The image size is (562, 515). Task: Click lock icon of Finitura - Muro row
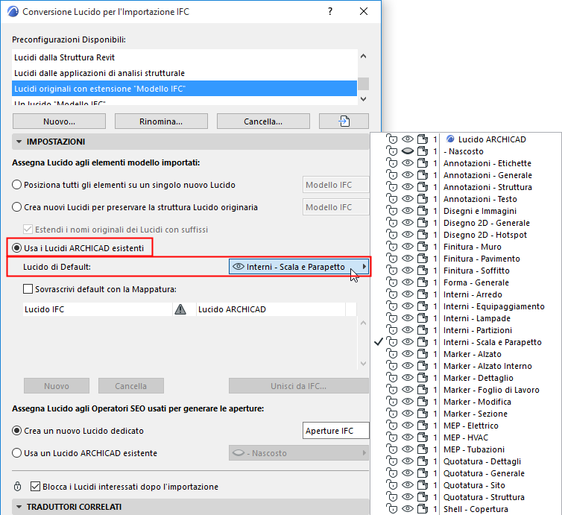[x=392, y=247]
